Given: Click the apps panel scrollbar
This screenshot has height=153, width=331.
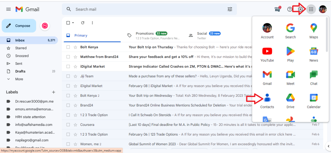Looking at the screenshot, I should [327, 35].
